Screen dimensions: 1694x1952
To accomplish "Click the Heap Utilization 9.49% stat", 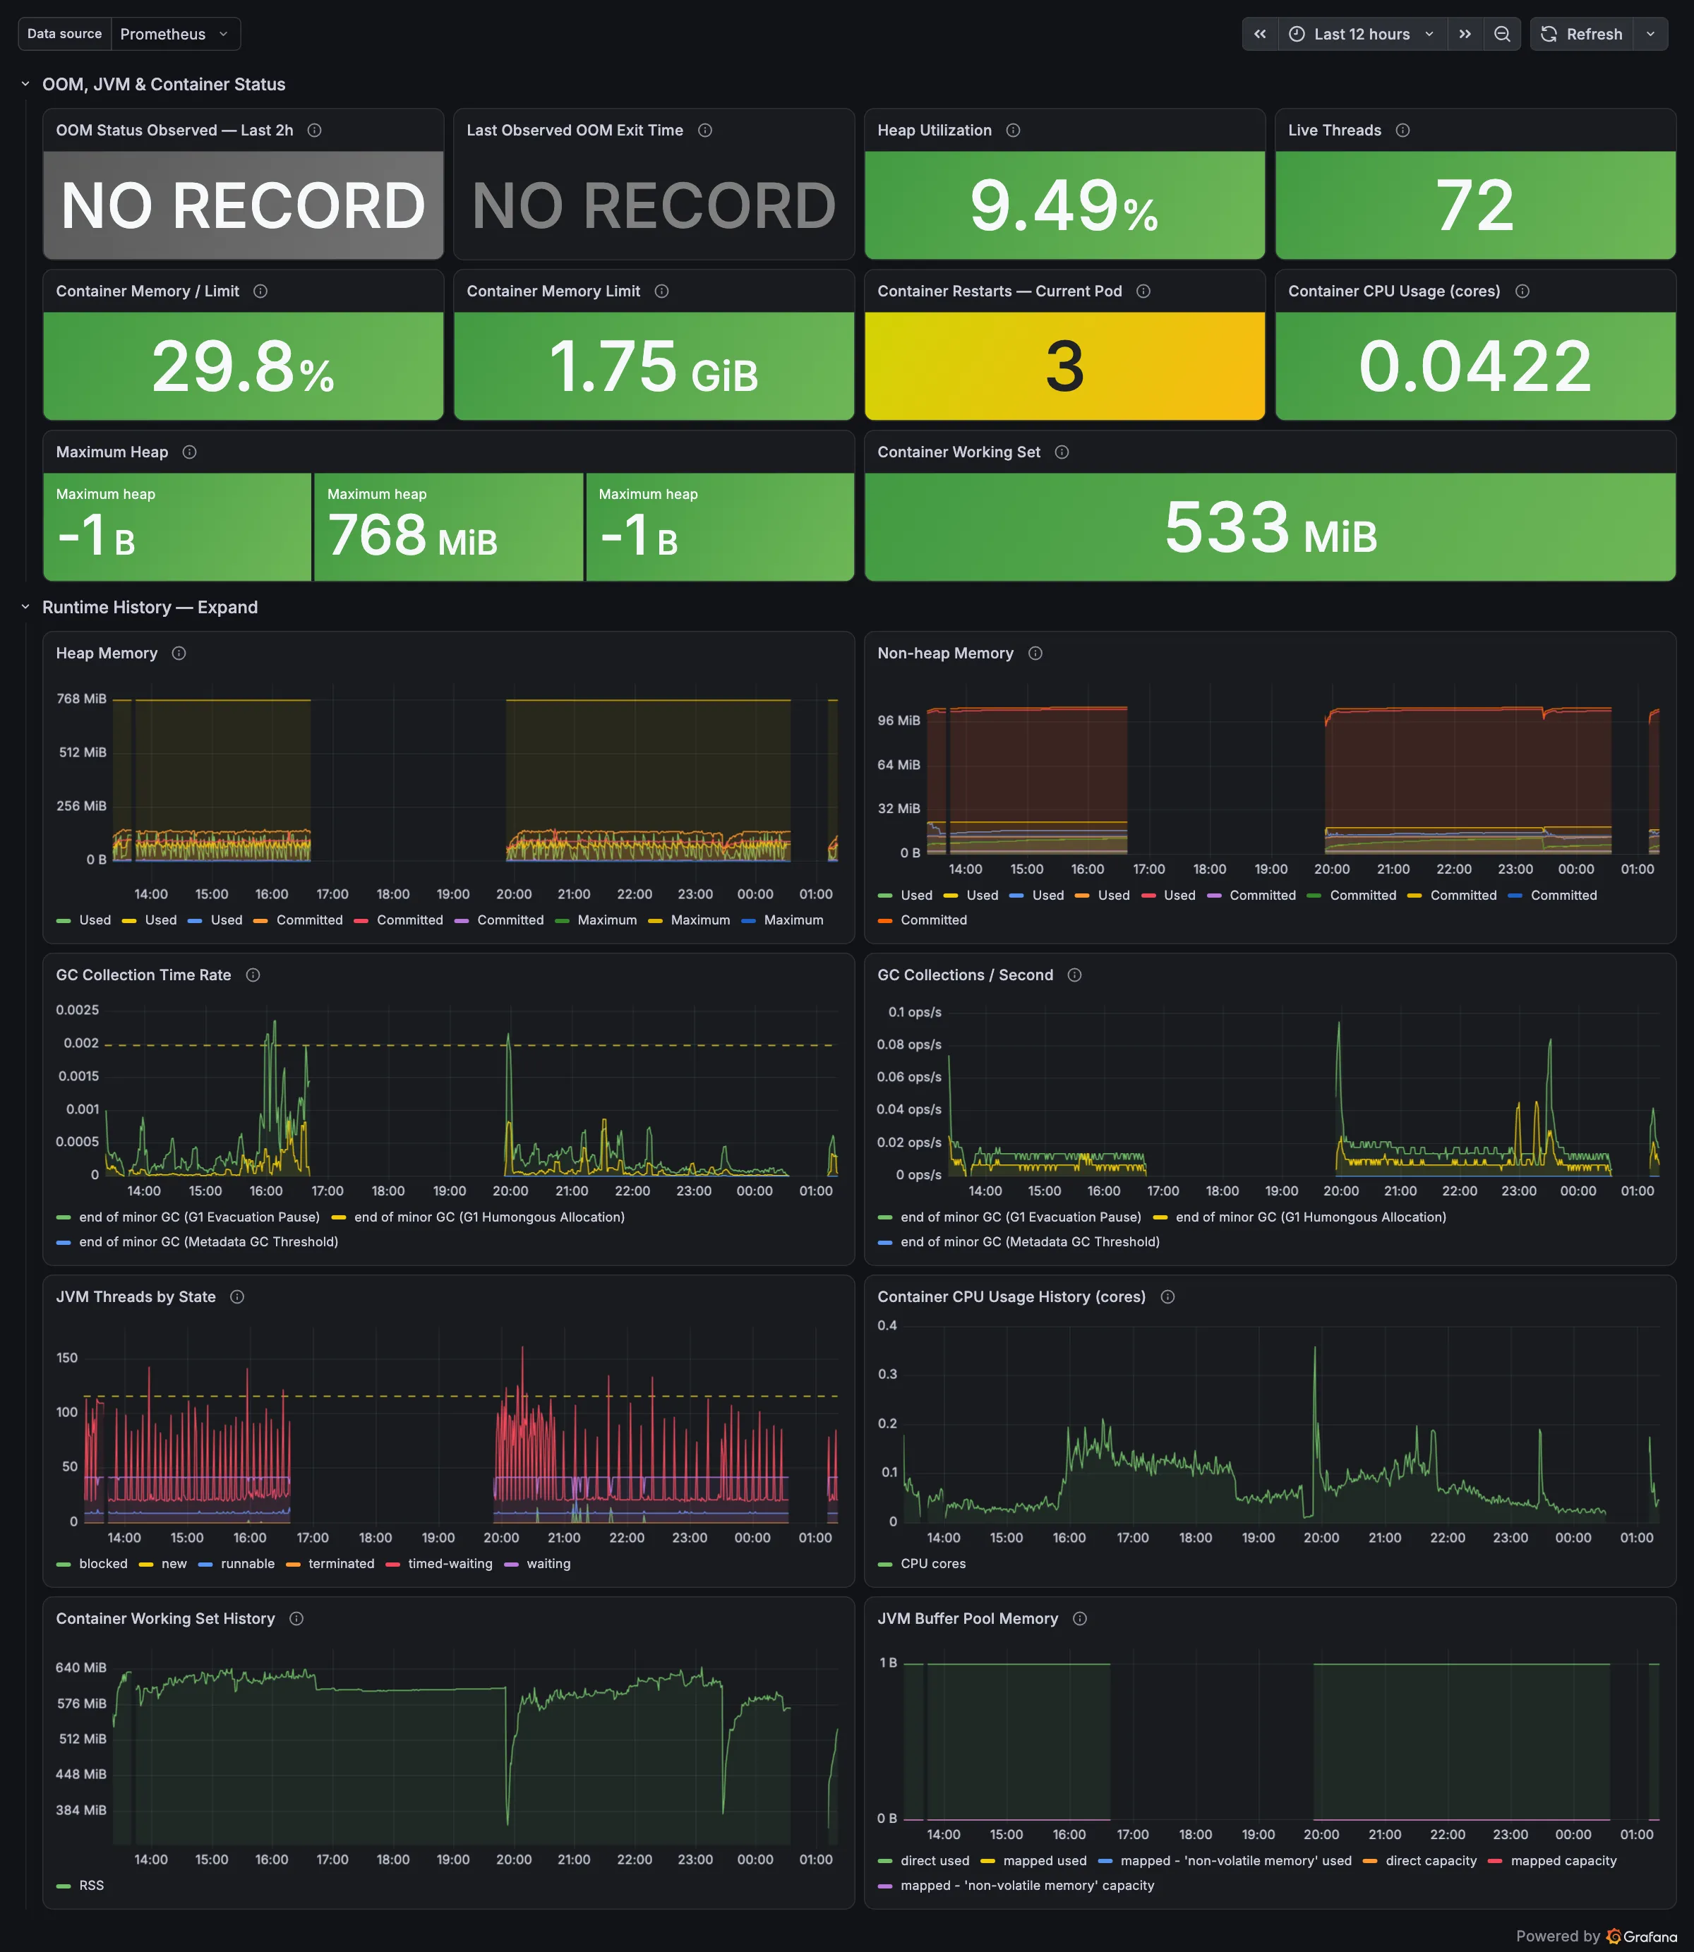I will coord(1064,206).
